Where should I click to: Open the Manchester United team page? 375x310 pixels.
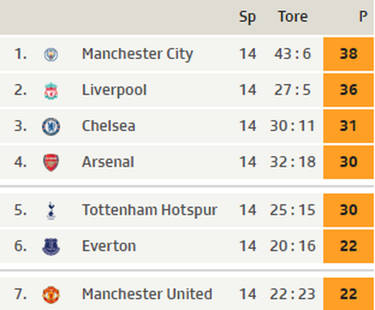147,294
